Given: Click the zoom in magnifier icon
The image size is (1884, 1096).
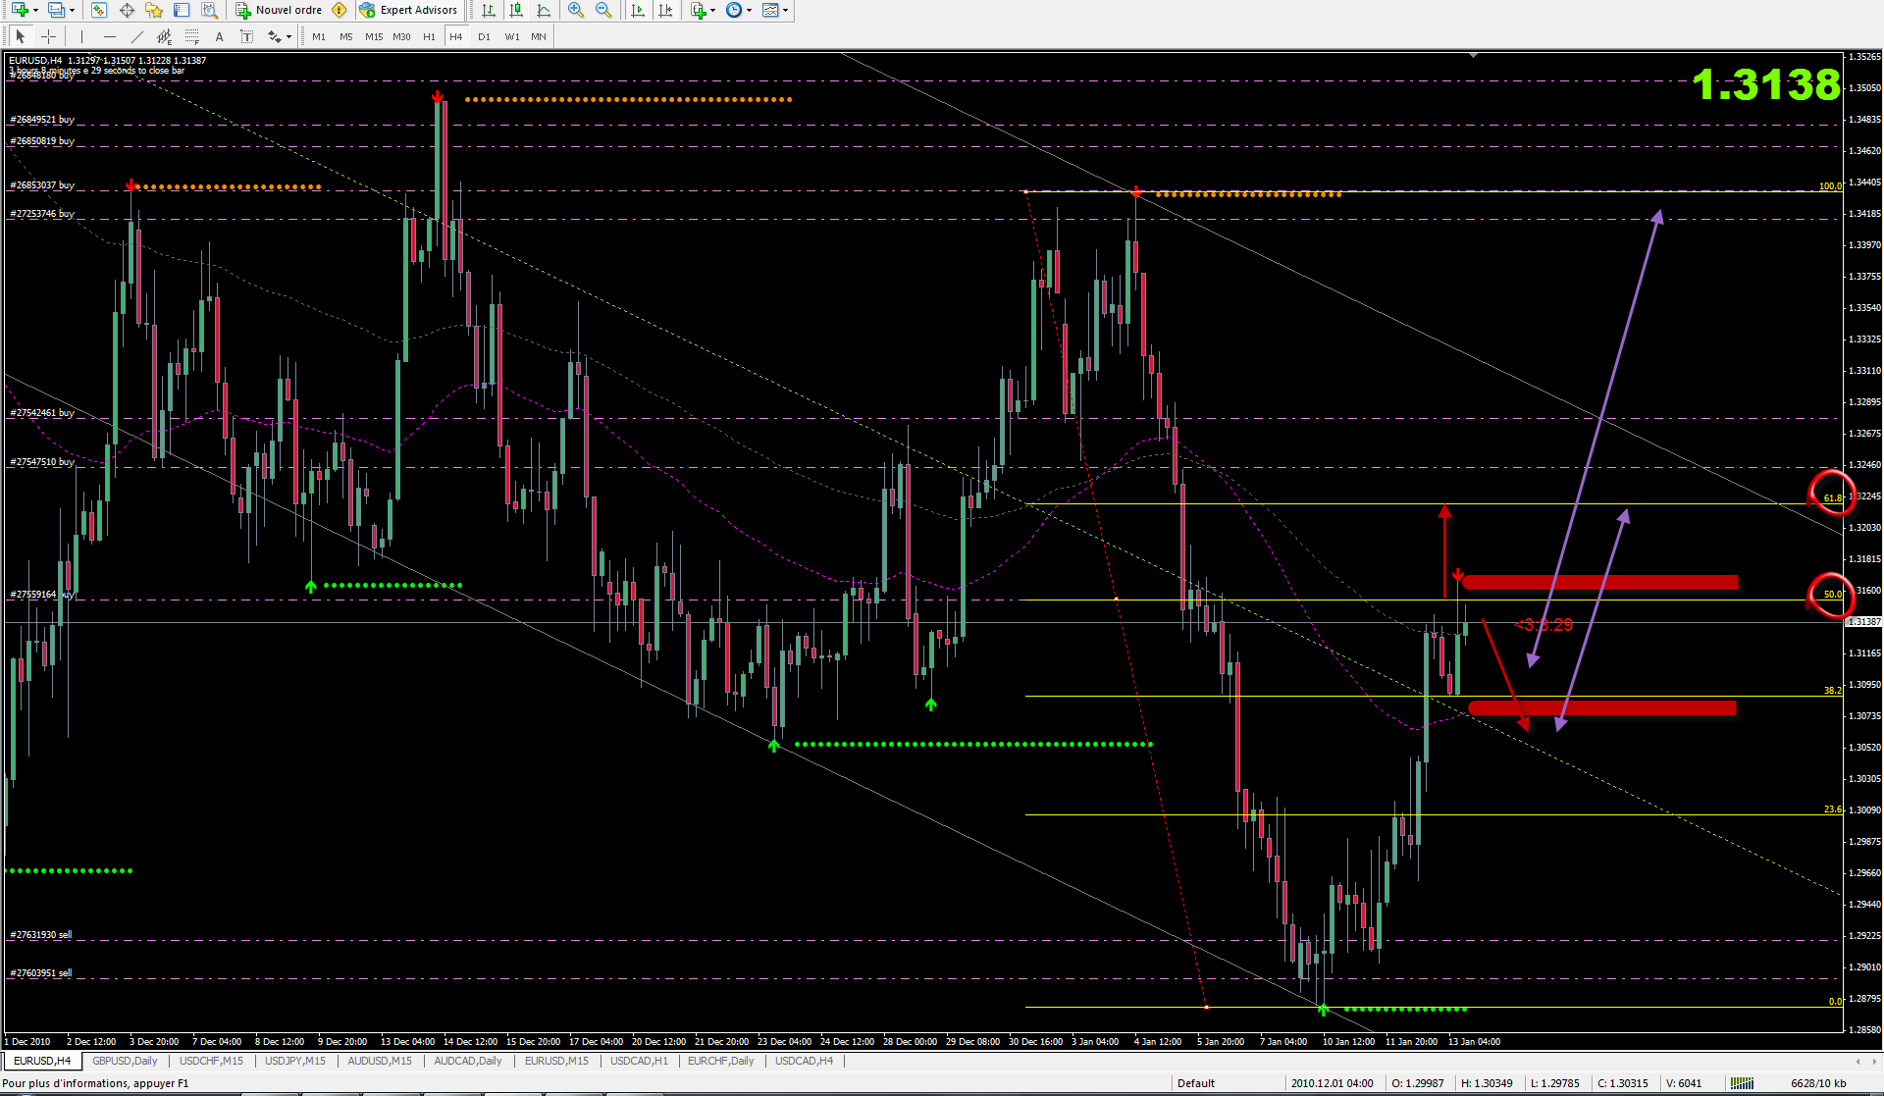Looking at the screenshot, I should (x=576, y=10).
